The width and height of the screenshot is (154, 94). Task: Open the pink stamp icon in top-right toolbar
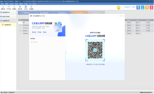(151, 7)
